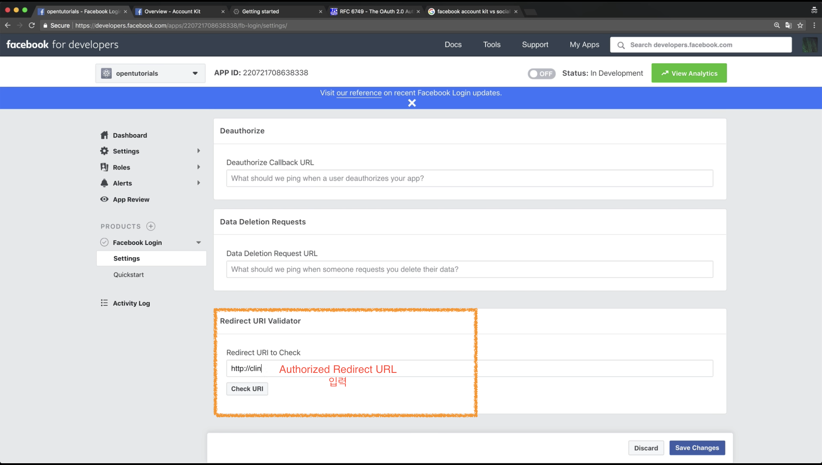Expand the Roles submenu arrow

(x=199, y=167)
